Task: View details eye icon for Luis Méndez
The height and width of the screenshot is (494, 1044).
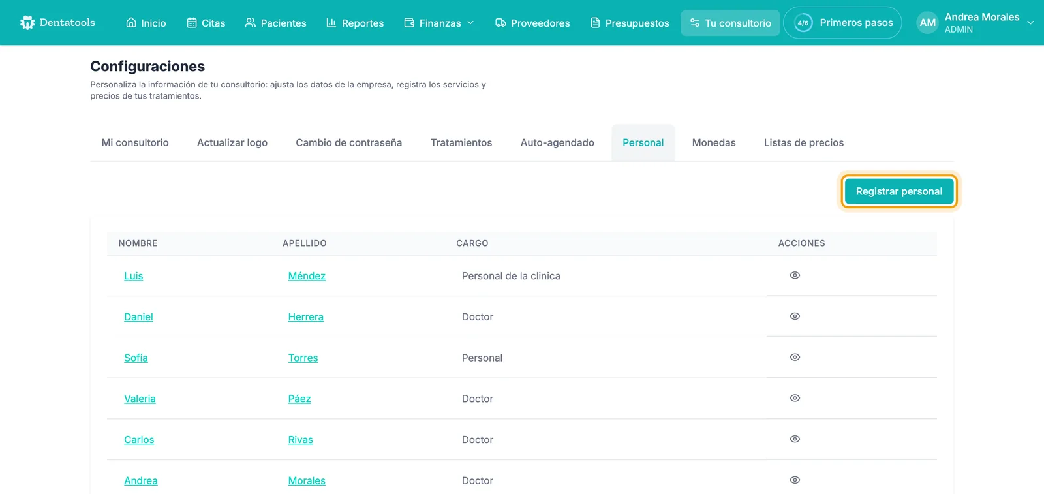Action: [795, 275]
